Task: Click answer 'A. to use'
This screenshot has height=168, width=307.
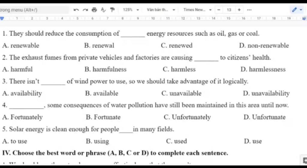Action: [x=15, y=141]
